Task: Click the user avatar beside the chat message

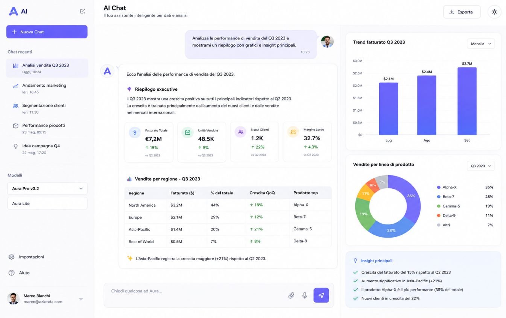Action: click(327, 41)
